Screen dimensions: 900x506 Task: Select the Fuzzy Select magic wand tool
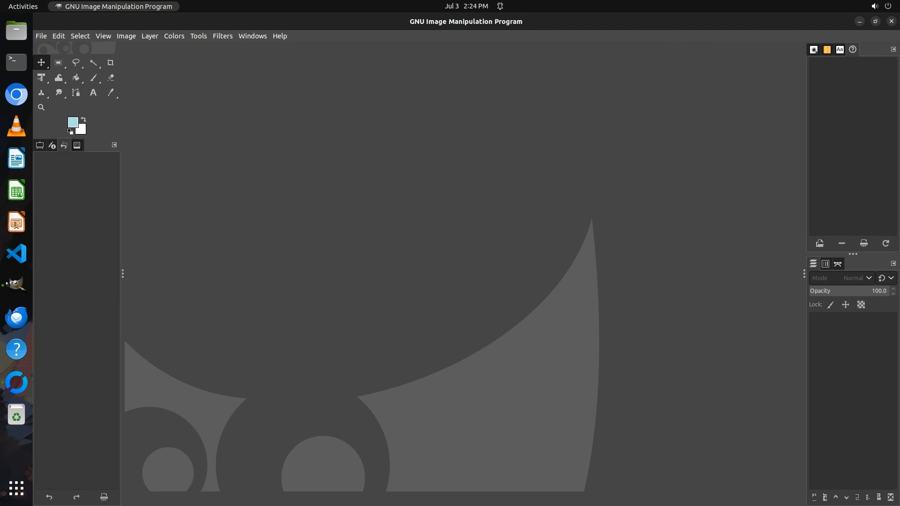(x=93, y=63)
